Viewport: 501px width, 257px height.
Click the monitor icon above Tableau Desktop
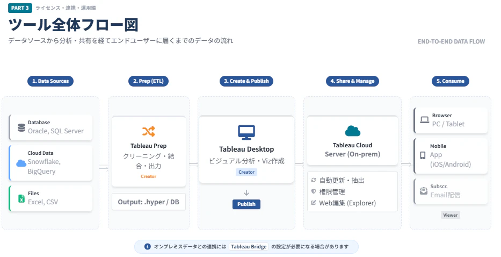246,132
